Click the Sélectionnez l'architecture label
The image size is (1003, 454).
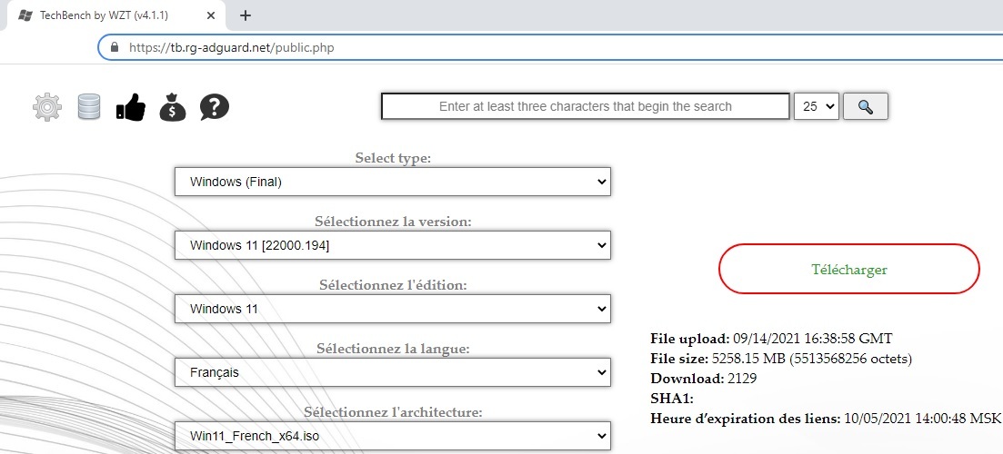coord(393,412)
